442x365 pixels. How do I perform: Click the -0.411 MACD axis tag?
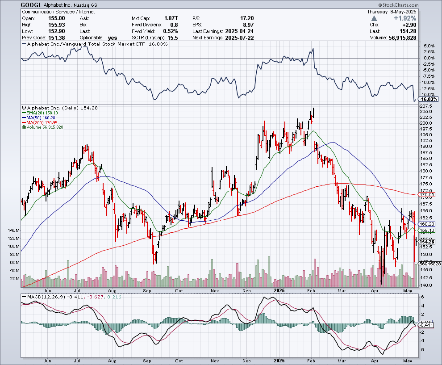(425, 325)
